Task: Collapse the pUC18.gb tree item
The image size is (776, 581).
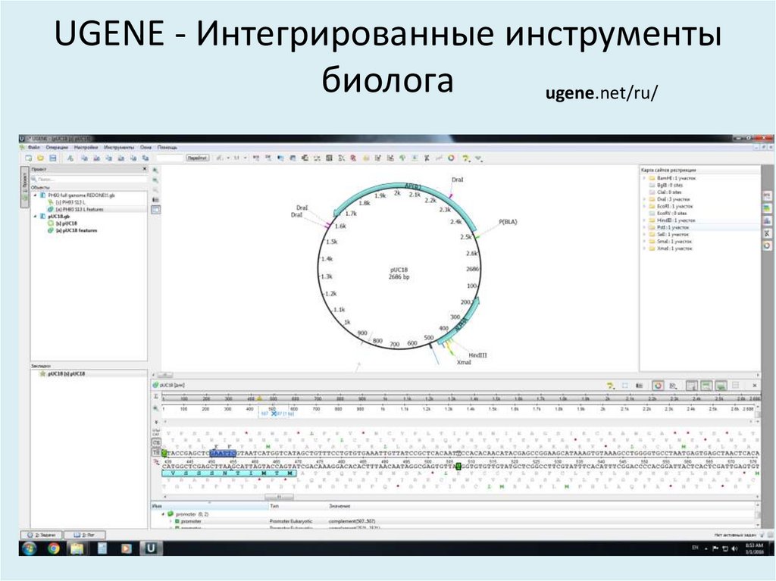Action: [34, 216]
